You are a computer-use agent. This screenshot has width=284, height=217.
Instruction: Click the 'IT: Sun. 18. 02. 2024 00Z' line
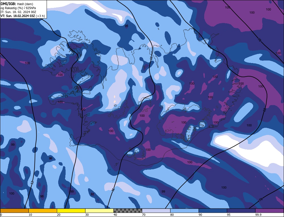[18, 12]
